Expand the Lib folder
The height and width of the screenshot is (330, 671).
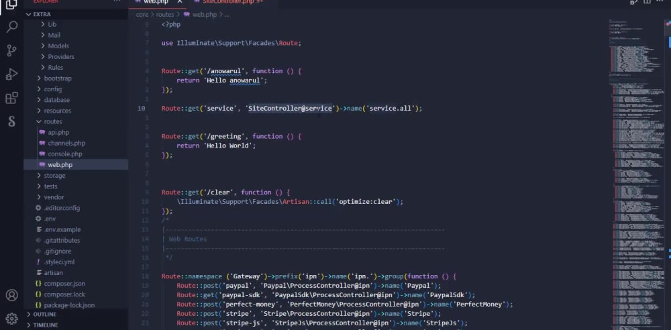coord(43,24)
